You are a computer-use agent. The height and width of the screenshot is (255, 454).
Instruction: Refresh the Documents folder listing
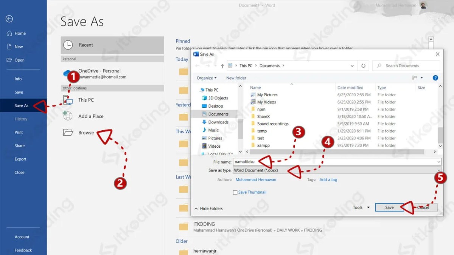coord(364,65)
